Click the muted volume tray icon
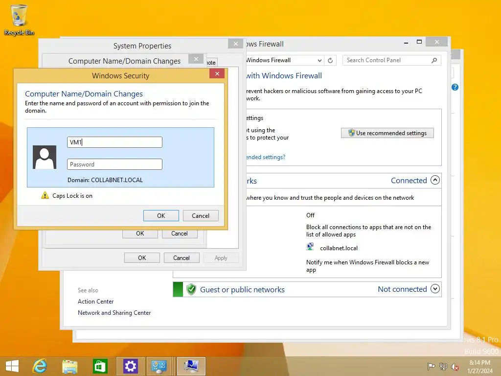The image size is (501, 376). (455, 367)
